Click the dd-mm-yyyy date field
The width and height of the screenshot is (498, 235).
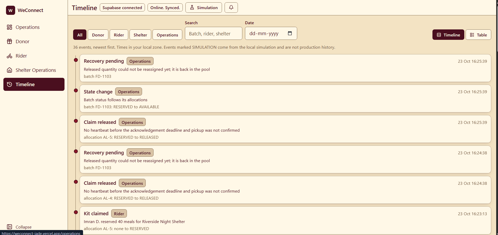[x=271, y=34]
